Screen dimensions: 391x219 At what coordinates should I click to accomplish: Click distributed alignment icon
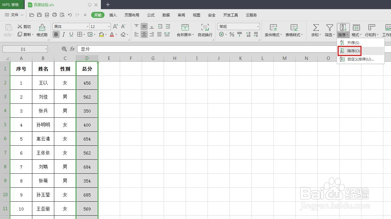tap(167, 34)
